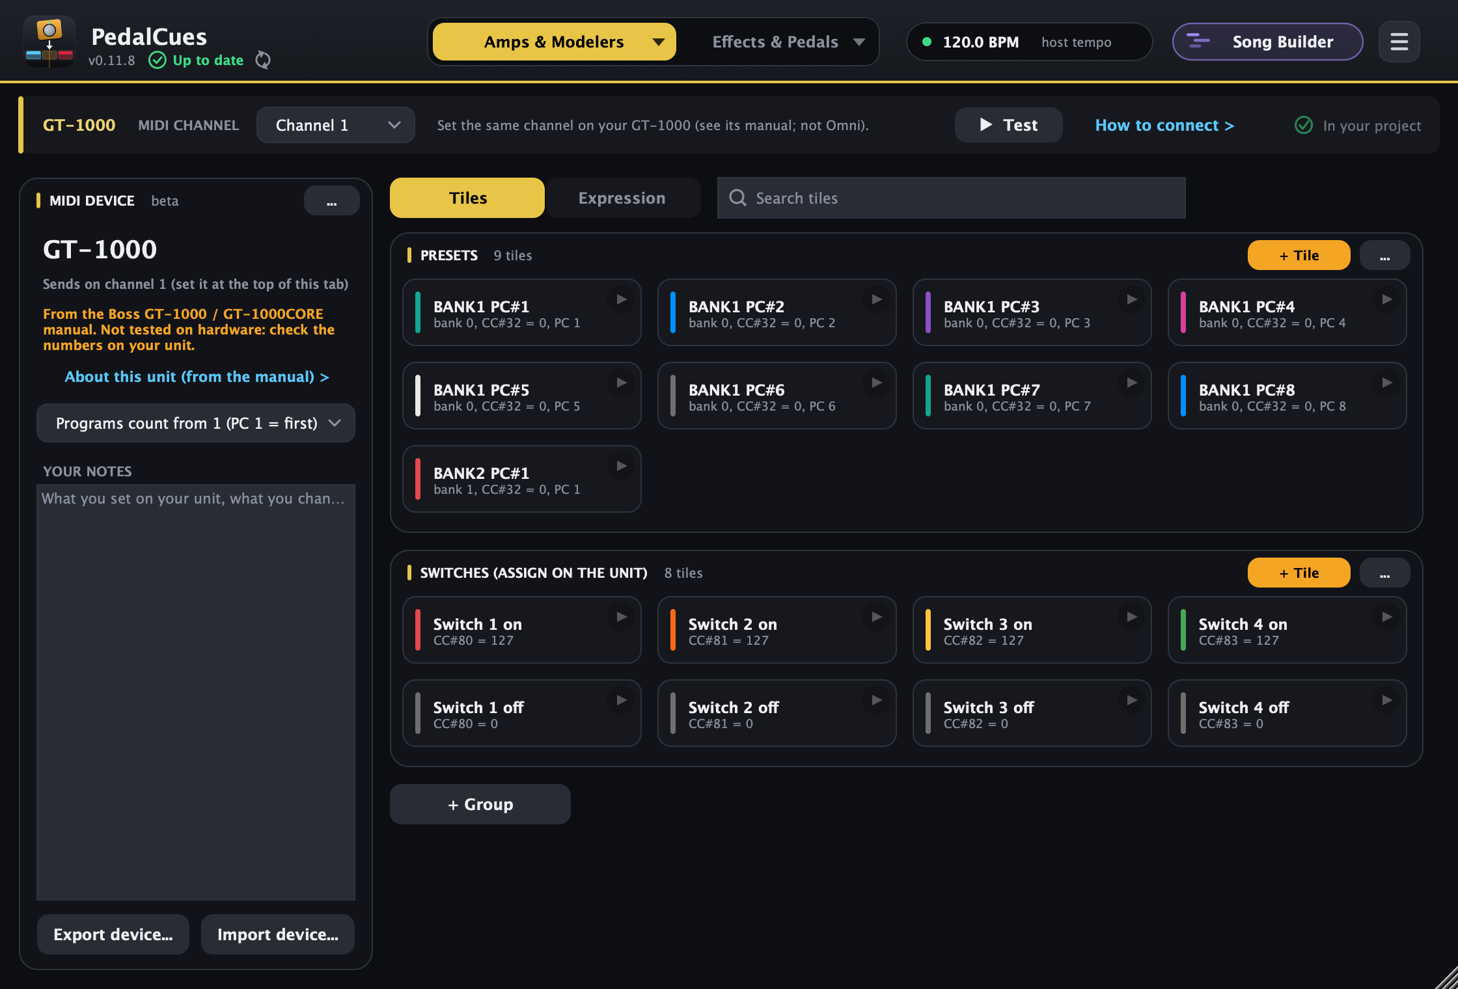Click the PedalCues app logo
The image size is (1458, 989).
[x=49, y=42]
